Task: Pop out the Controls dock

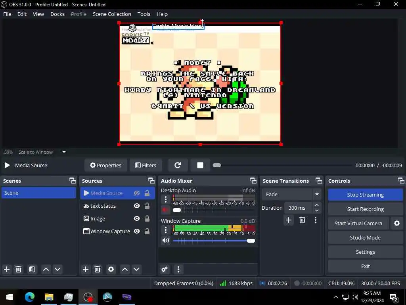Action: [401, 181]
